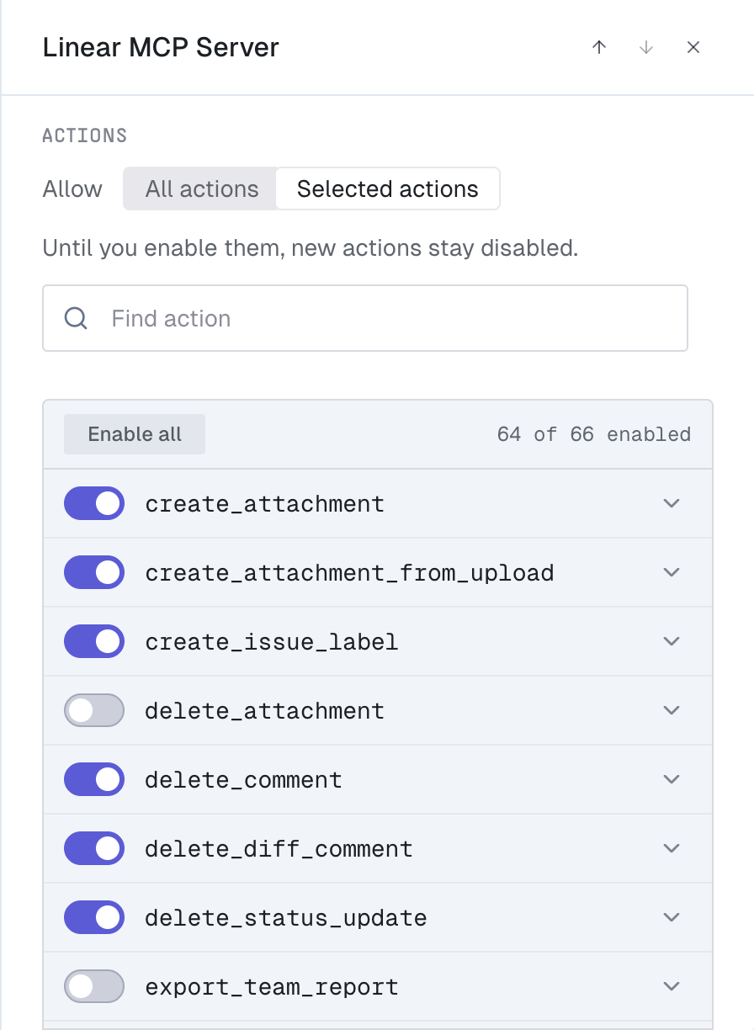Screen dimensions: 754x1030
Task: Click the Linear MCP Server title
Action: coord(161,47)
